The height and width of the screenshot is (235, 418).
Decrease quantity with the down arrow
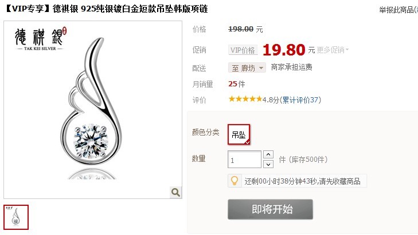point(268,164)
